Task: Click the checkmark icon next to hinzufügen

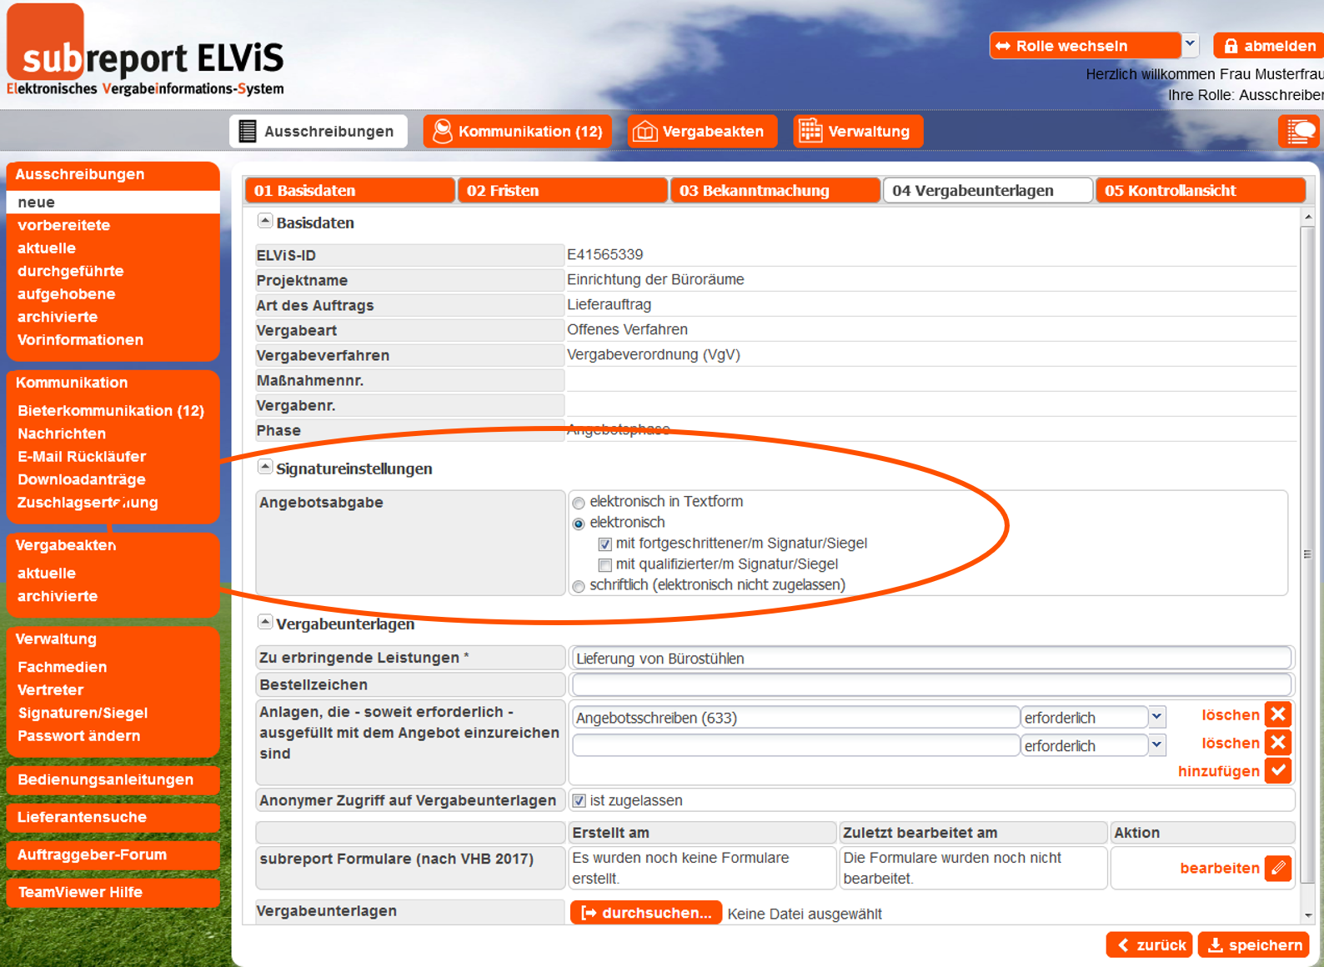Action: pos(1277,770)
